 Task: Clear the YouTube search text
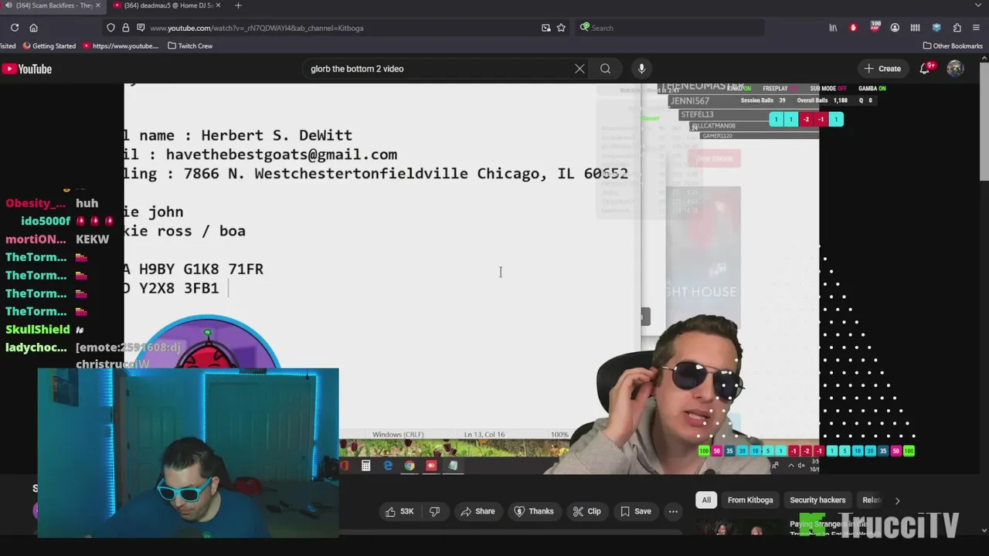click(x=579, y=69)
